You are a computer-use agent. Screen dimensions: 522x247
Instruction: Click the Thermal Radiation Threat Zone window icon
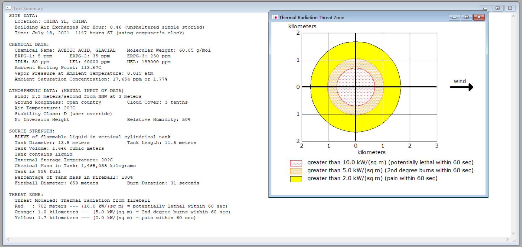pyautogui.click(x=275, y=17)
